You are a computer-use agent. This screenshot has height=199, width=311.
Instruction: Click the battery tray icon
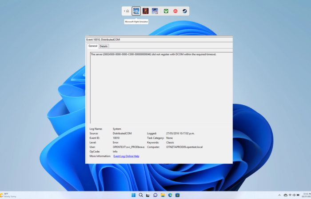point(298,195)
